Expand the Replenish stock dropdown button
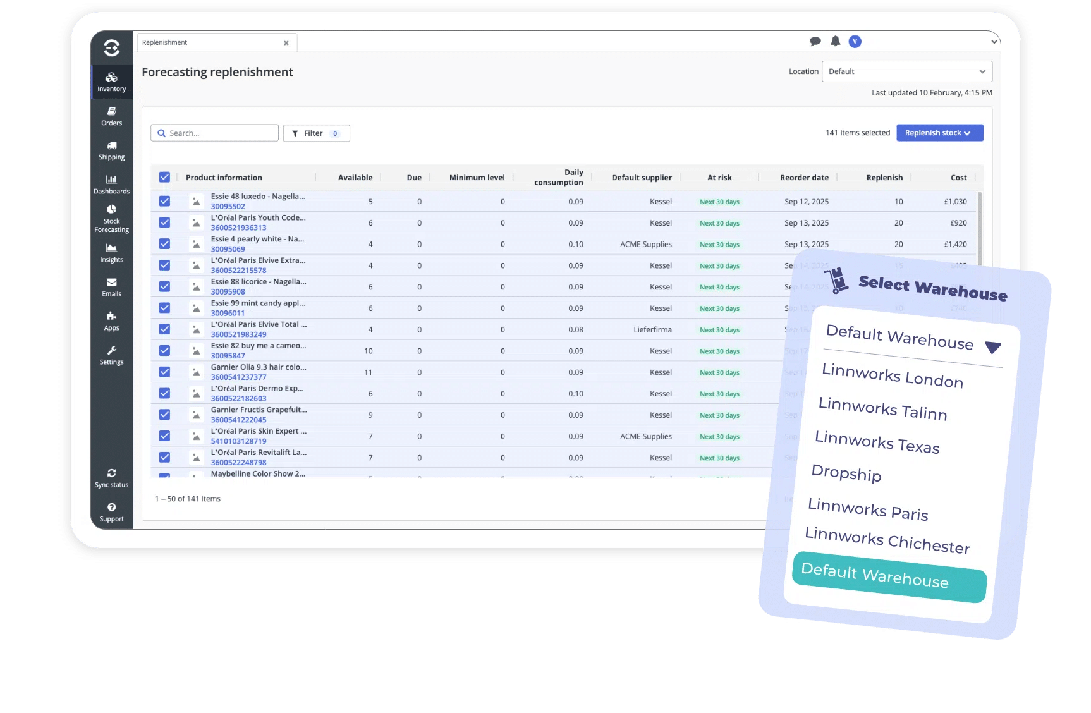The height and width of the screenshot is (713, 1091). [x=939, y=133]
